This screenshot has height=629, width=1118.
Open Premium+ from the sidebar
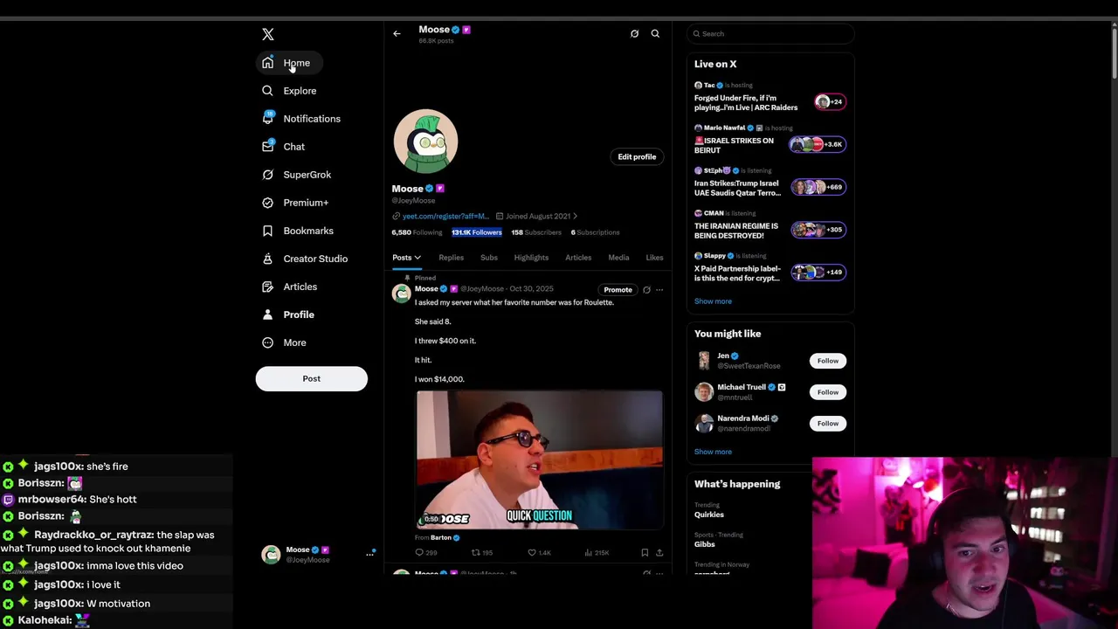(296, 203)
